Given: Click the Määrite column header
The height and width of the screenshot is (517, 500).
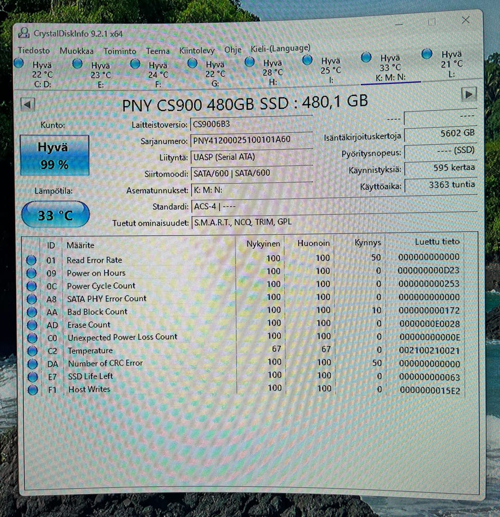Looking at the screenshot, I should pos(81,245).
